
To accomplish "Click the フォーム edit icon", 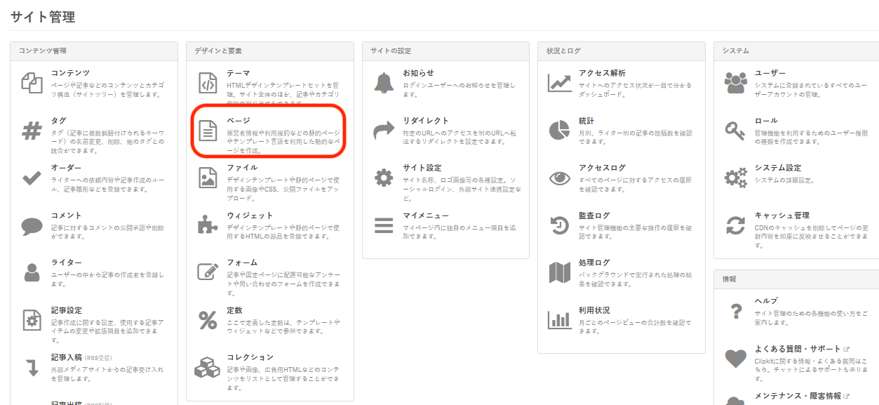I will point(208,272).
